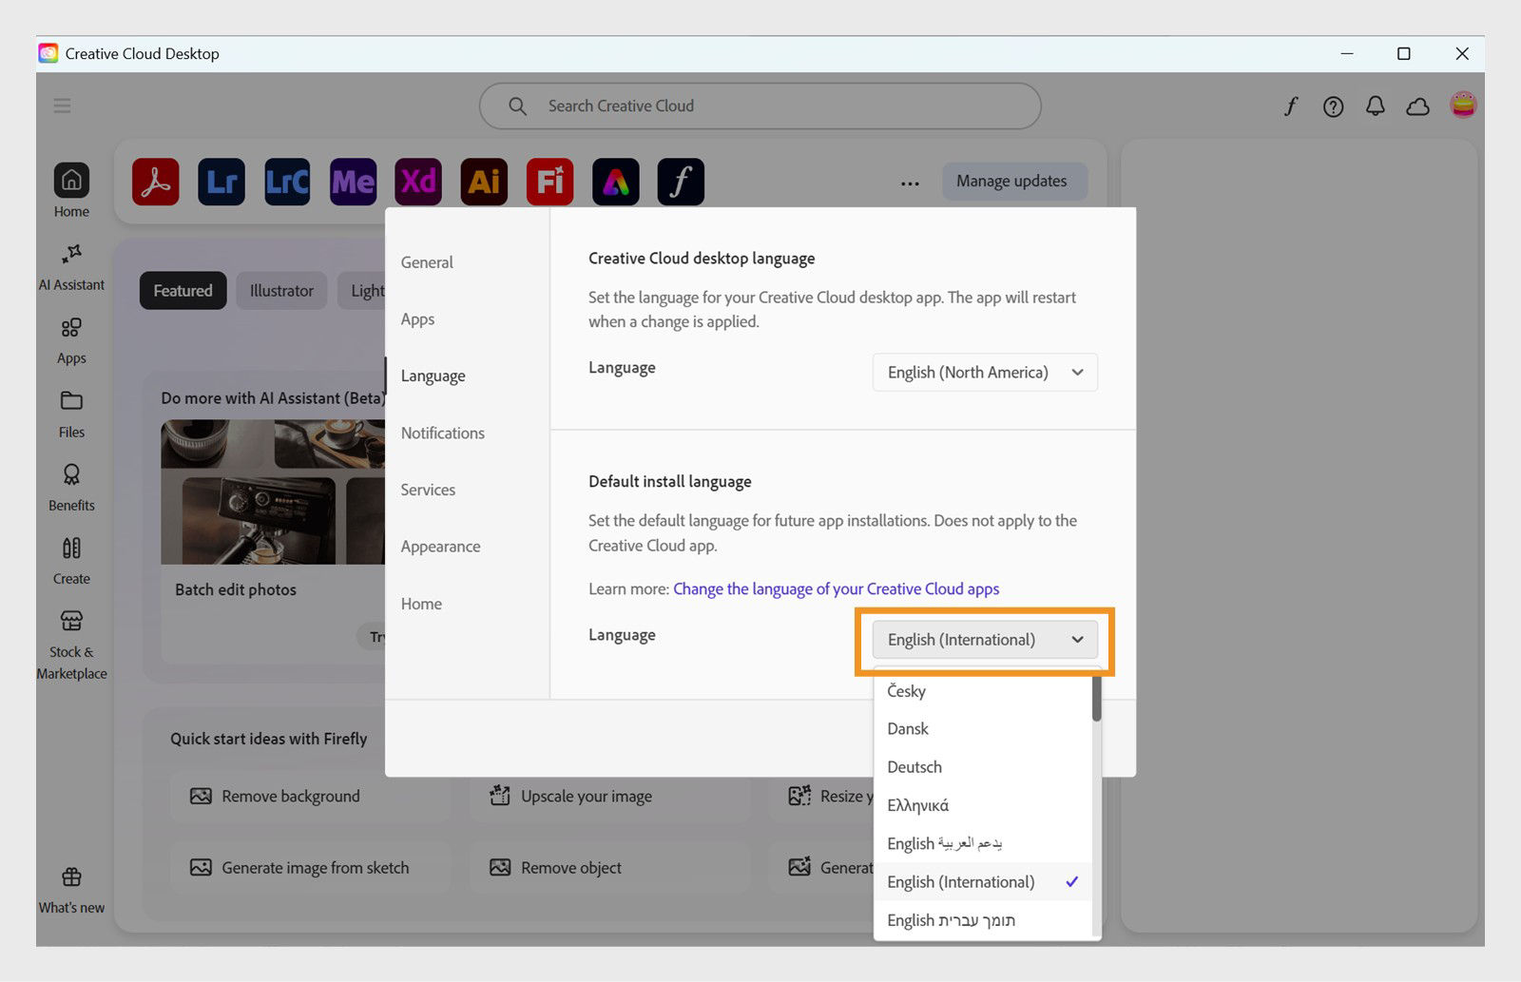This screenshot has width=1521, height=982.
Task: Click the Manage updates button
Action: (1014, 182)
